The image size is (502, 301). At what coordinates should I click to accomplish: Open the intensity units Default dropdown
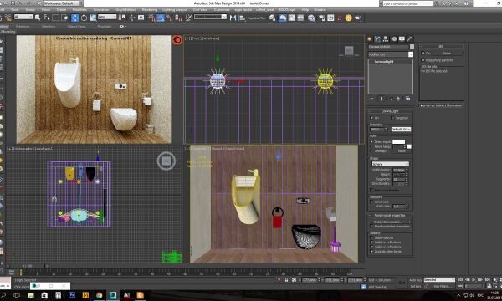pyautogui.click(x=401, y=130)
